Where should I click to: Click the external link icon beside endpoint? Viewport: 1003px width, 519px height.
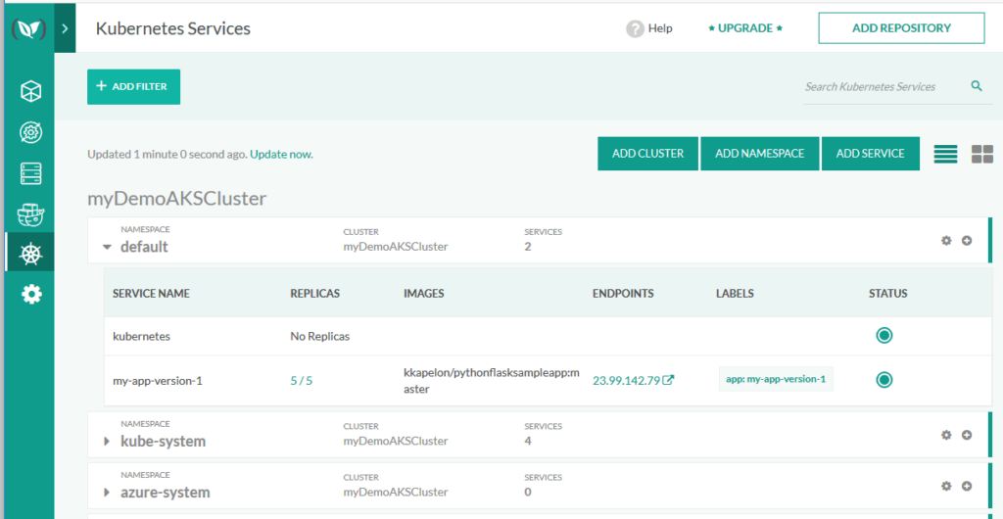tap(668, 380)
